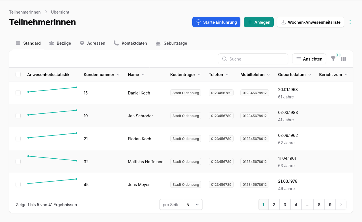This screenshot has height=222, width=362.
Task: Click mobile 012345678912 in Jens Meyer row
Action: point(255,184)
